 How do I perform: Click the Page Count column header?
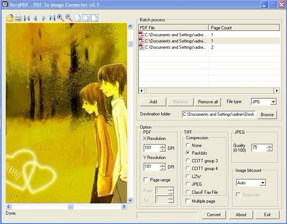coord(244,28)
